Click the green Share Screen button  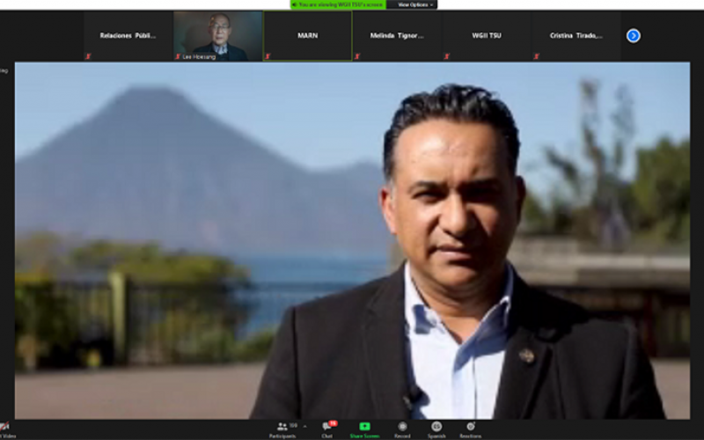tap(364, 429)
